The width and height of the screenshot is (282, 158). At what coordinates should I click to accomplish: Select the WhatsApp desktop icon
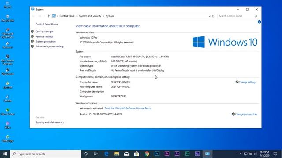[7, 139]
